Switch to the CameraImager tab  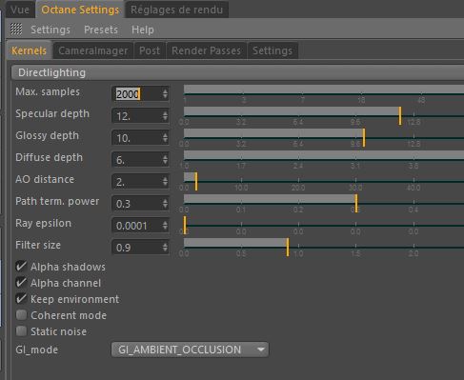[x=93, y=50]
